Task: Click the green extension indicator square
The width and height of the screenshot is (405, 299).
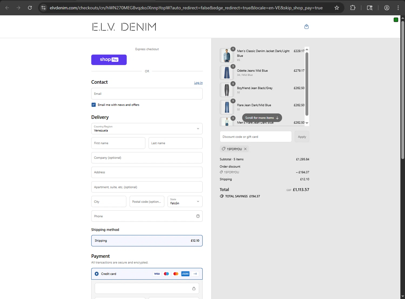Action: click(396, 20)
